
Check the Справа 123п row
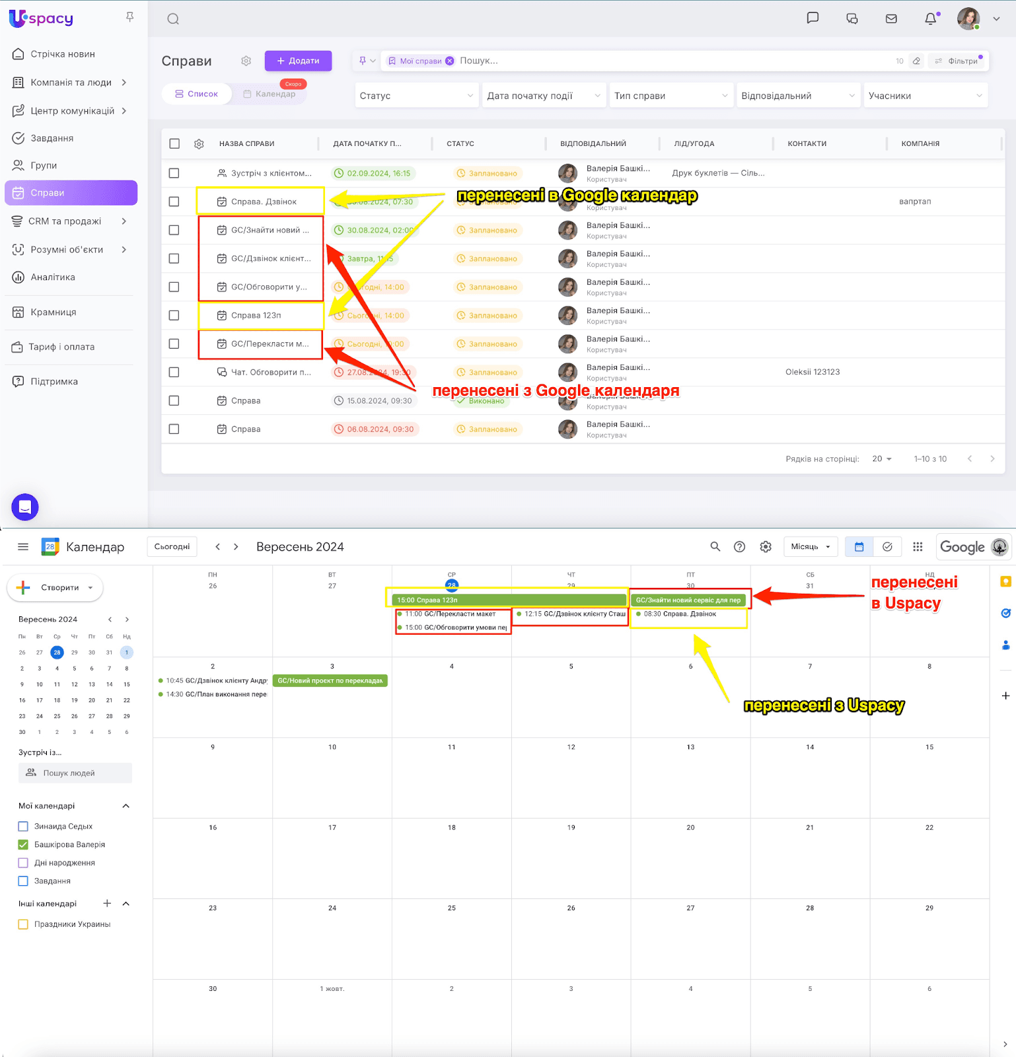coord(174,316)
